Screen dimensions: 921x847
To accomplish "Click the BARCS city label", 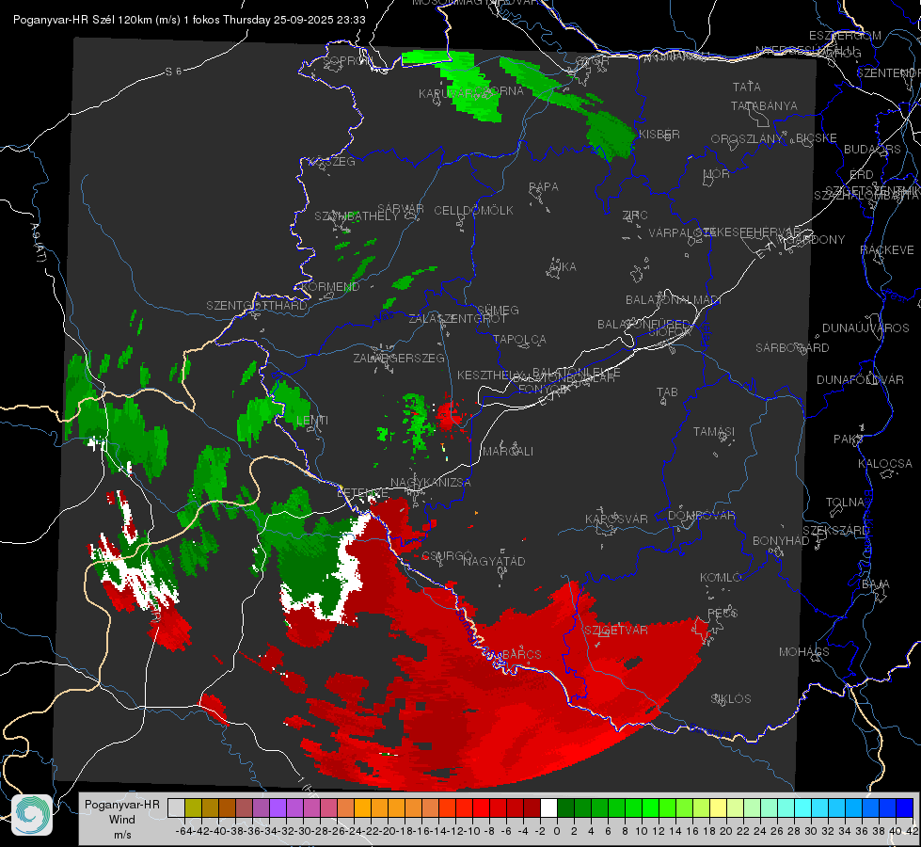I will [x=521, y=654].
